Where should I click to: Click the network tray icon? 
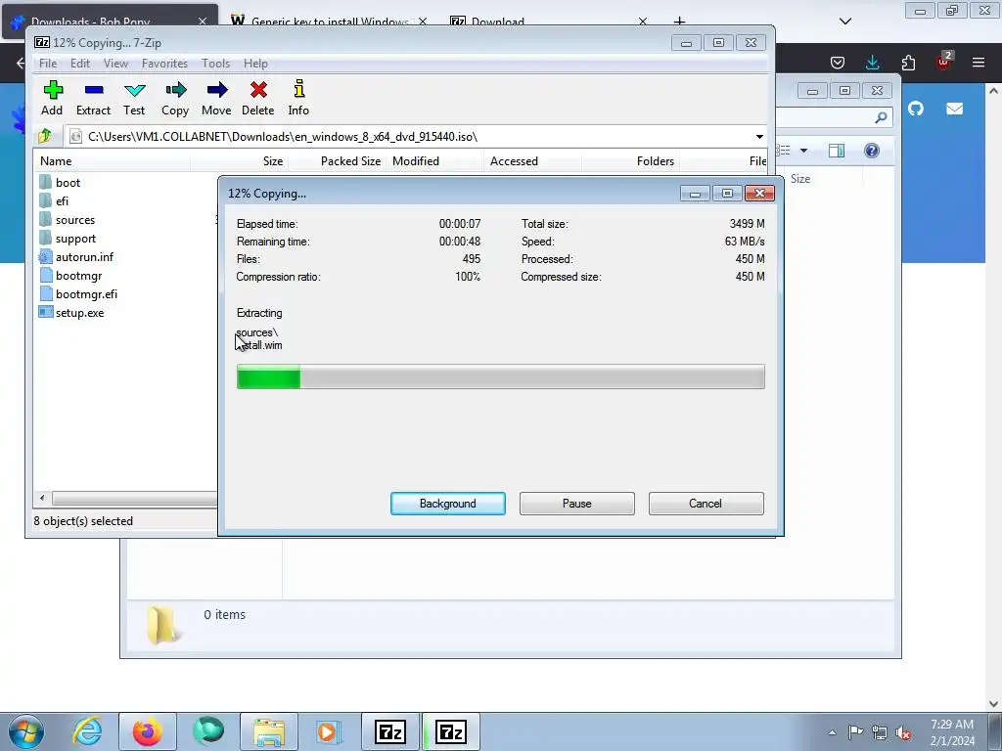click(880, 732)
